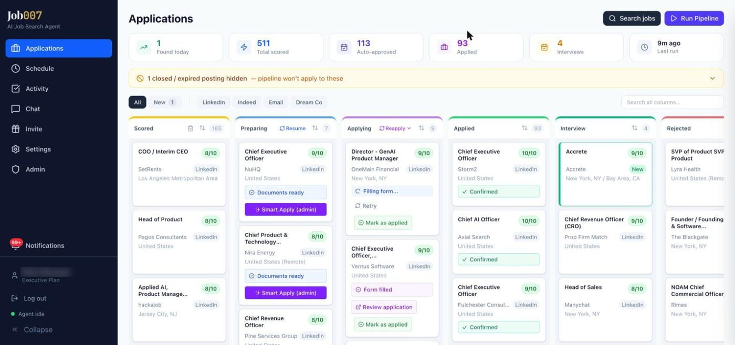Open the Admin section
This screenshot has width=735, height=345.
click(59, 169)
